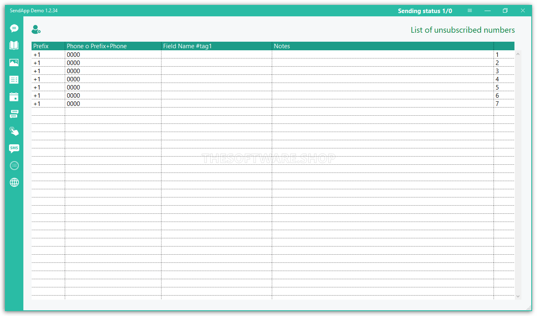Viewport: 537px width, 316px height.
Task: Open the chat messages sidebar icon
Action: [x=14, y=28]
